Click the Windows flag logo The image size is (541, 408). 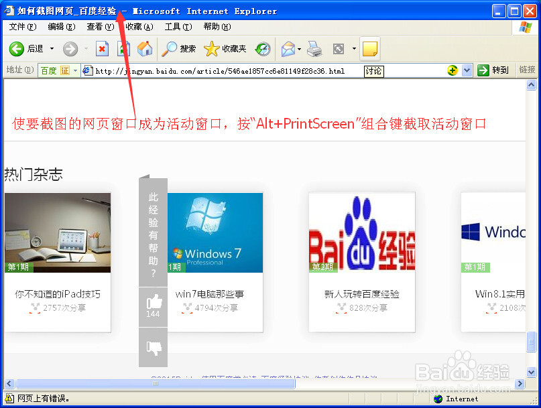pyautogui.click(x=526, y=27)
